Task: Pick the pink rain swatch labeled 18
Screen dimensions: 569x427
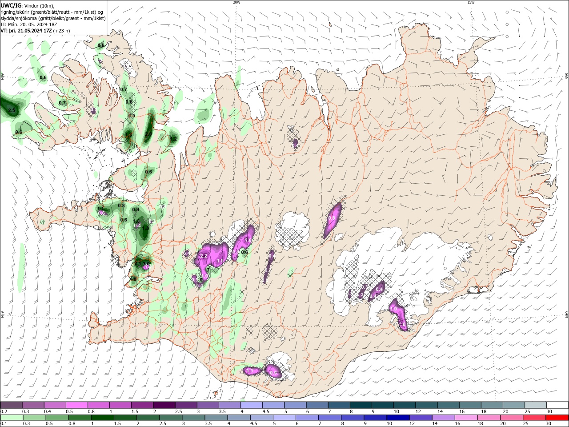Action: click(489, 418)
